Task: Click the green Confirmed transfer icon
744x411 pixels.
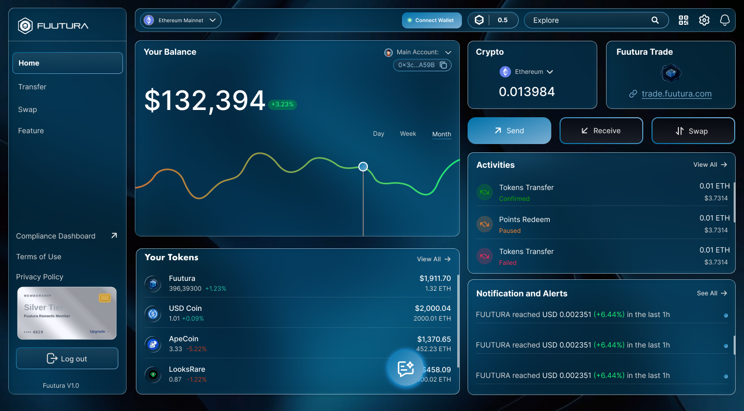Action: (x=485, y=192)
